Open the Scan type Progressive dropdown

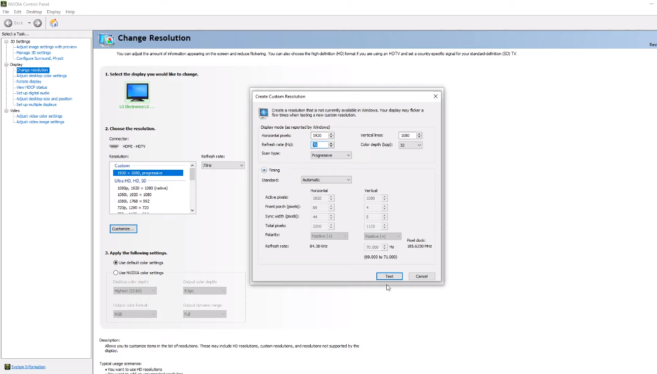[331, 155]
